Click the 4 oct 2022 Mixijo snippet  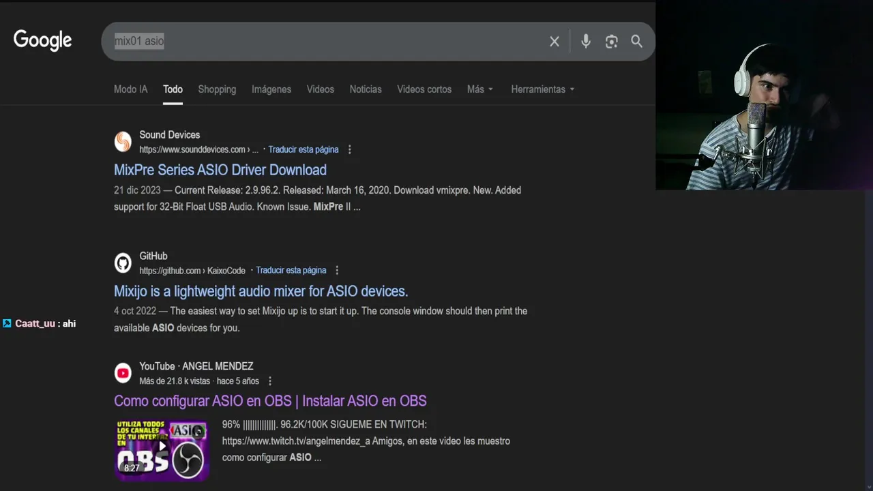tap(321, 319)
